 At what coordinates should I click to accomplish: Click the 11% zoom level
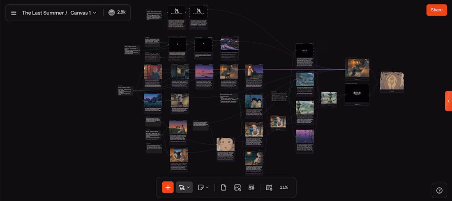284,187
